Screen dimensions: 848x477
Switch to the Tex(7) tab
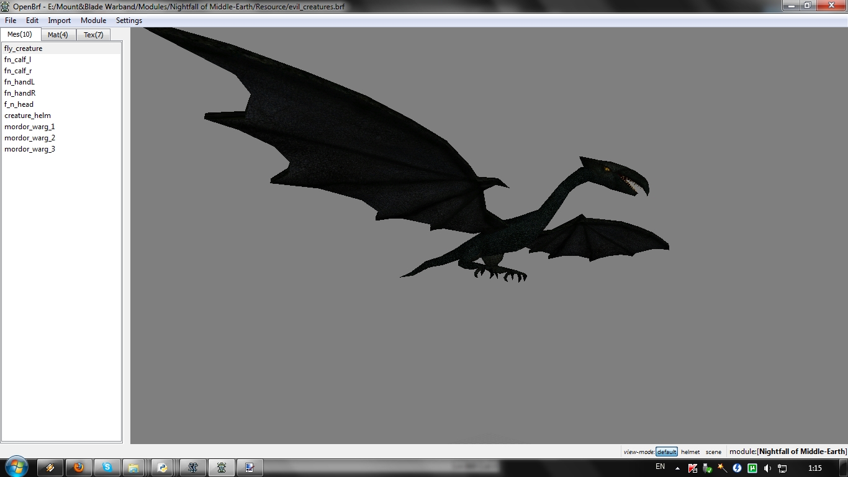pyautogui.click(x=94, y=35)
